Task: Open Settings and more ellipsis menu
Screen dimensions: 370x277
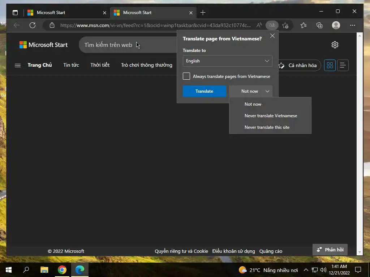Action: [x=353, y=25]
